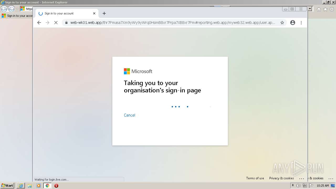Minimize the Chrome window

(x=286, y=9)
